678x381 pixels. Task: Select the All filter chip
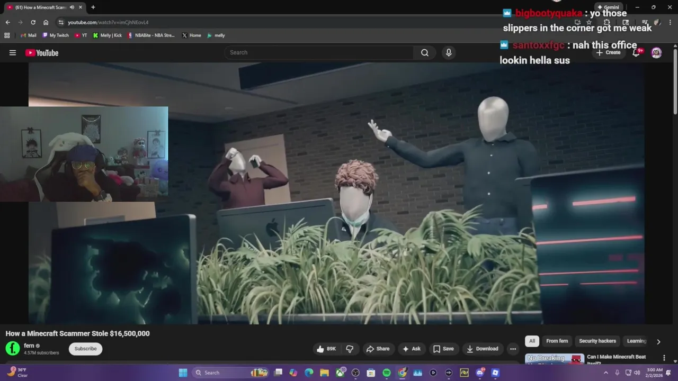coord(532,341)
